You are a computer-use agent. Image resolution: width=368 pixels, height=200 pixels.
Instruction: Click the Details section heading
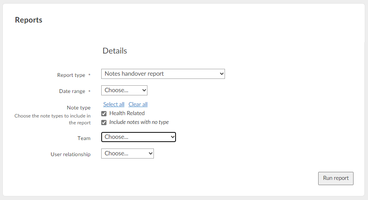pyautogui.click(x=115, y=51)
